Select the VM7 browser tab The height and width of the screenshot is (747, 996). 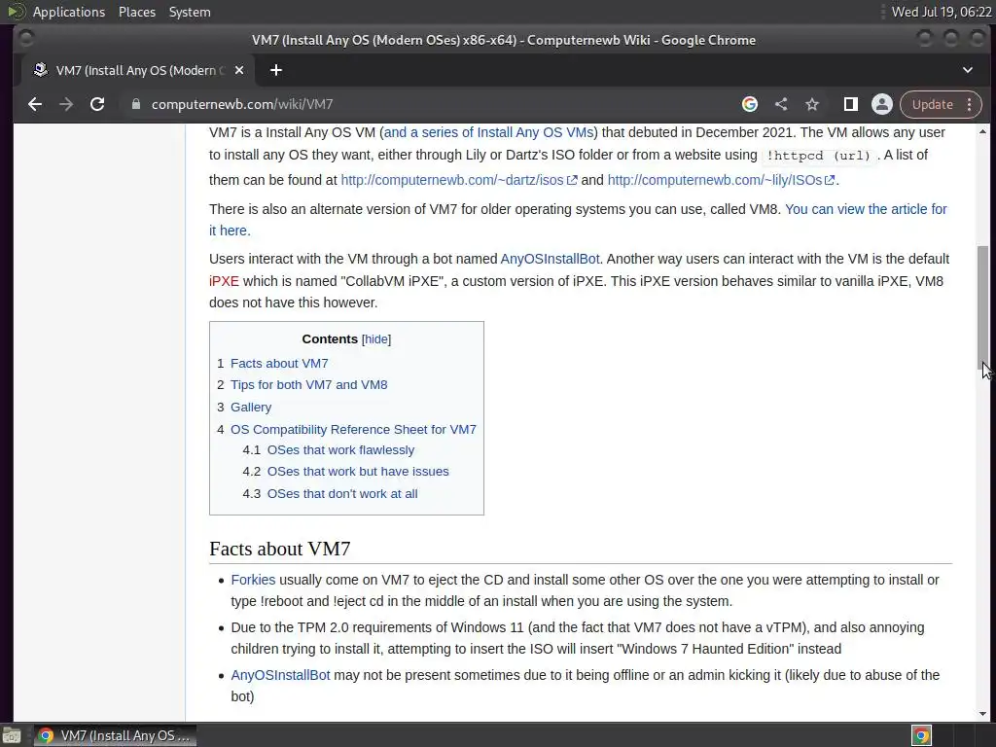point(138,70)
